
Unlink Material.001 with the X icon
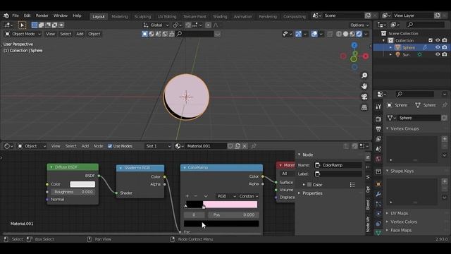click(245, 146)
